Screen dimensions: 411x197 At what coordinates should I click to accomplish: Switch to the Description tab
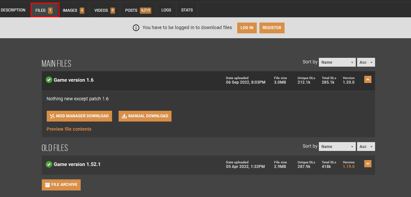click(13, 10)
